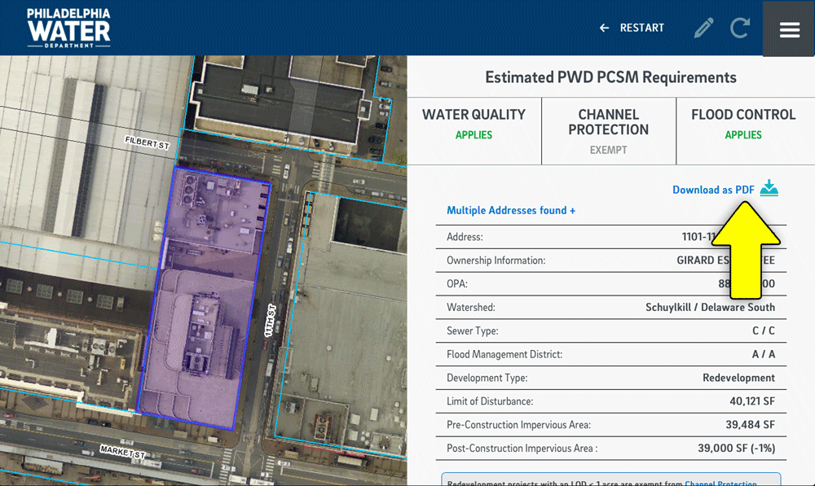The height and width of the screenshot is (486, 815).
Task: Click the parcel east of 11th St
Action: pos(350,326)
